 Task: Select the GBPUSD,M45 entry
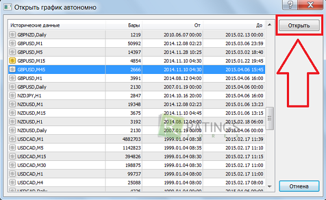pyautogui.click(x=136, y=70)
